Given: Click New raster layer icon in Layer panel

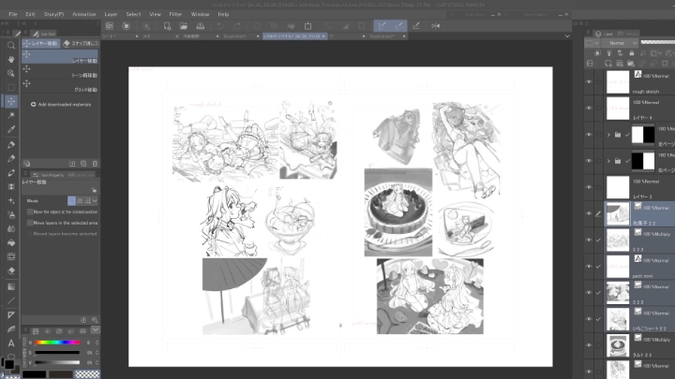Looking at the screenshot, I should click(x=608, y=64).
